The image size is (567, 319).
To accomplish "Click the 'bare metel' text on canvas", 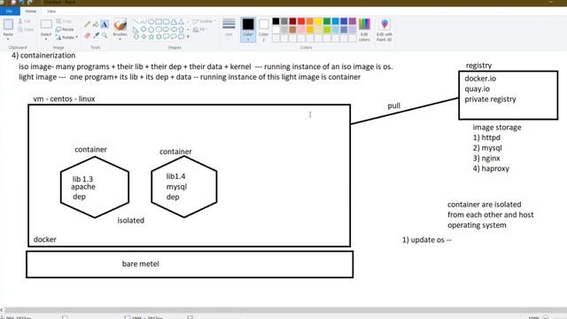I will click(140, 264).
